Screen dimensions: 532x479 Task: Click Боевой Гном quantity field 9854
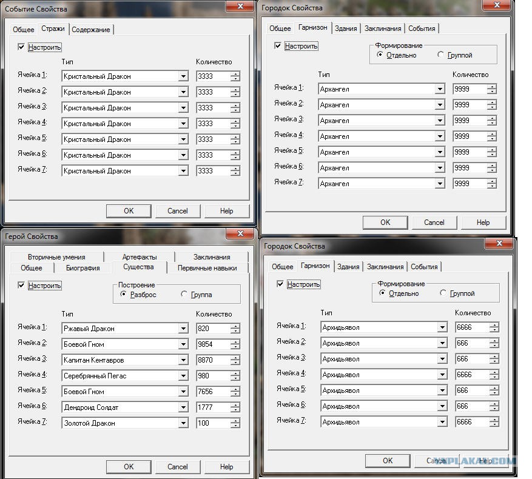[x=213, y=344]
